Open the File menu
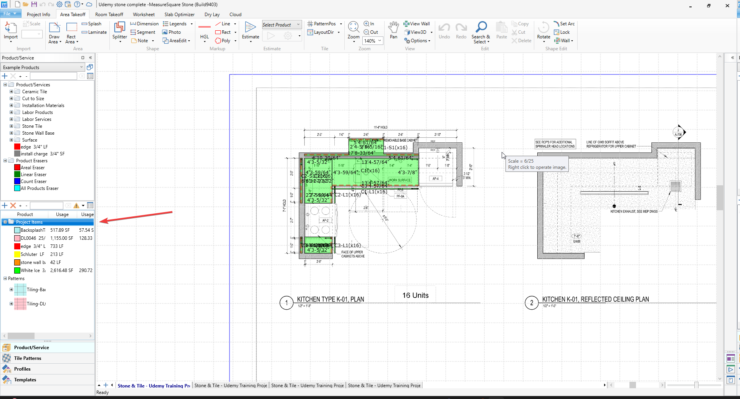The width and height of the screenshot is (740, 399). pos(10,14)
